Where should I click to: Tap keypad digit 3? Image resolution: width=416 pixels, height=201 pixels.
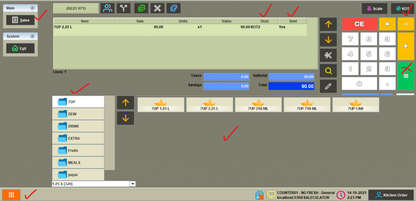[387, 69]
